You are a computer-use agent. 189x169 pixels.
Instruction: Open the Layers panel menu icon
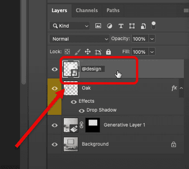click(186, 11)
